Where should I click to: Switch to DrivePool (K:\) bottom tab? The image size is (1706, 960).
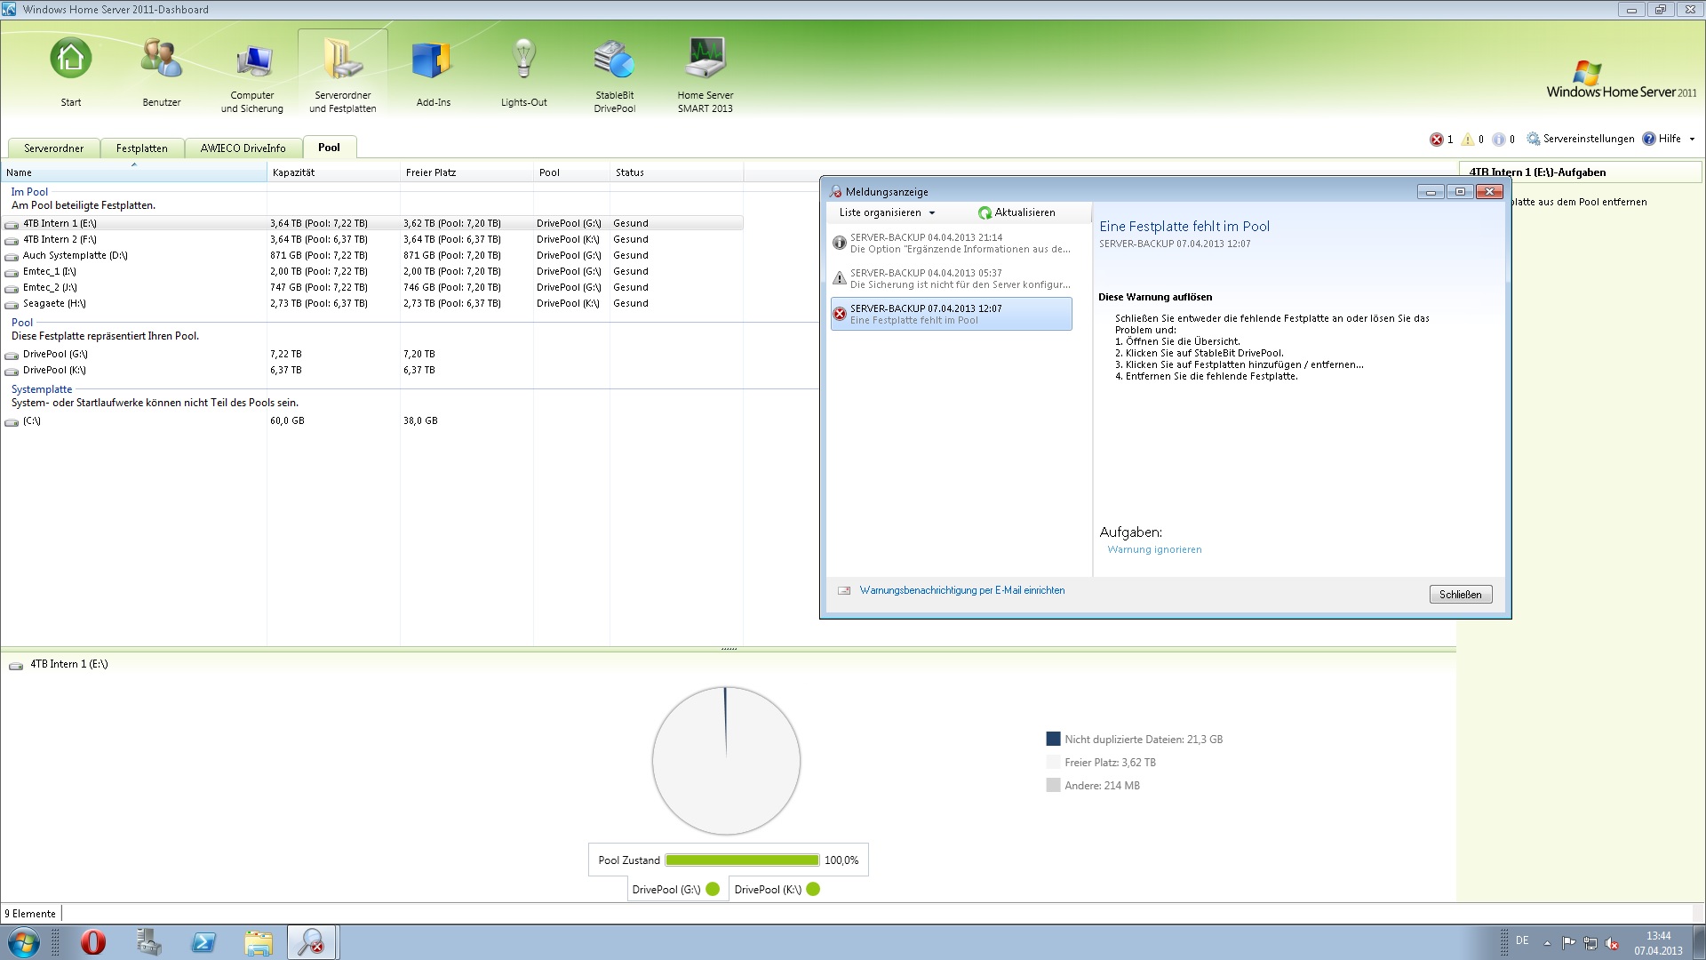tap(778, 890)
